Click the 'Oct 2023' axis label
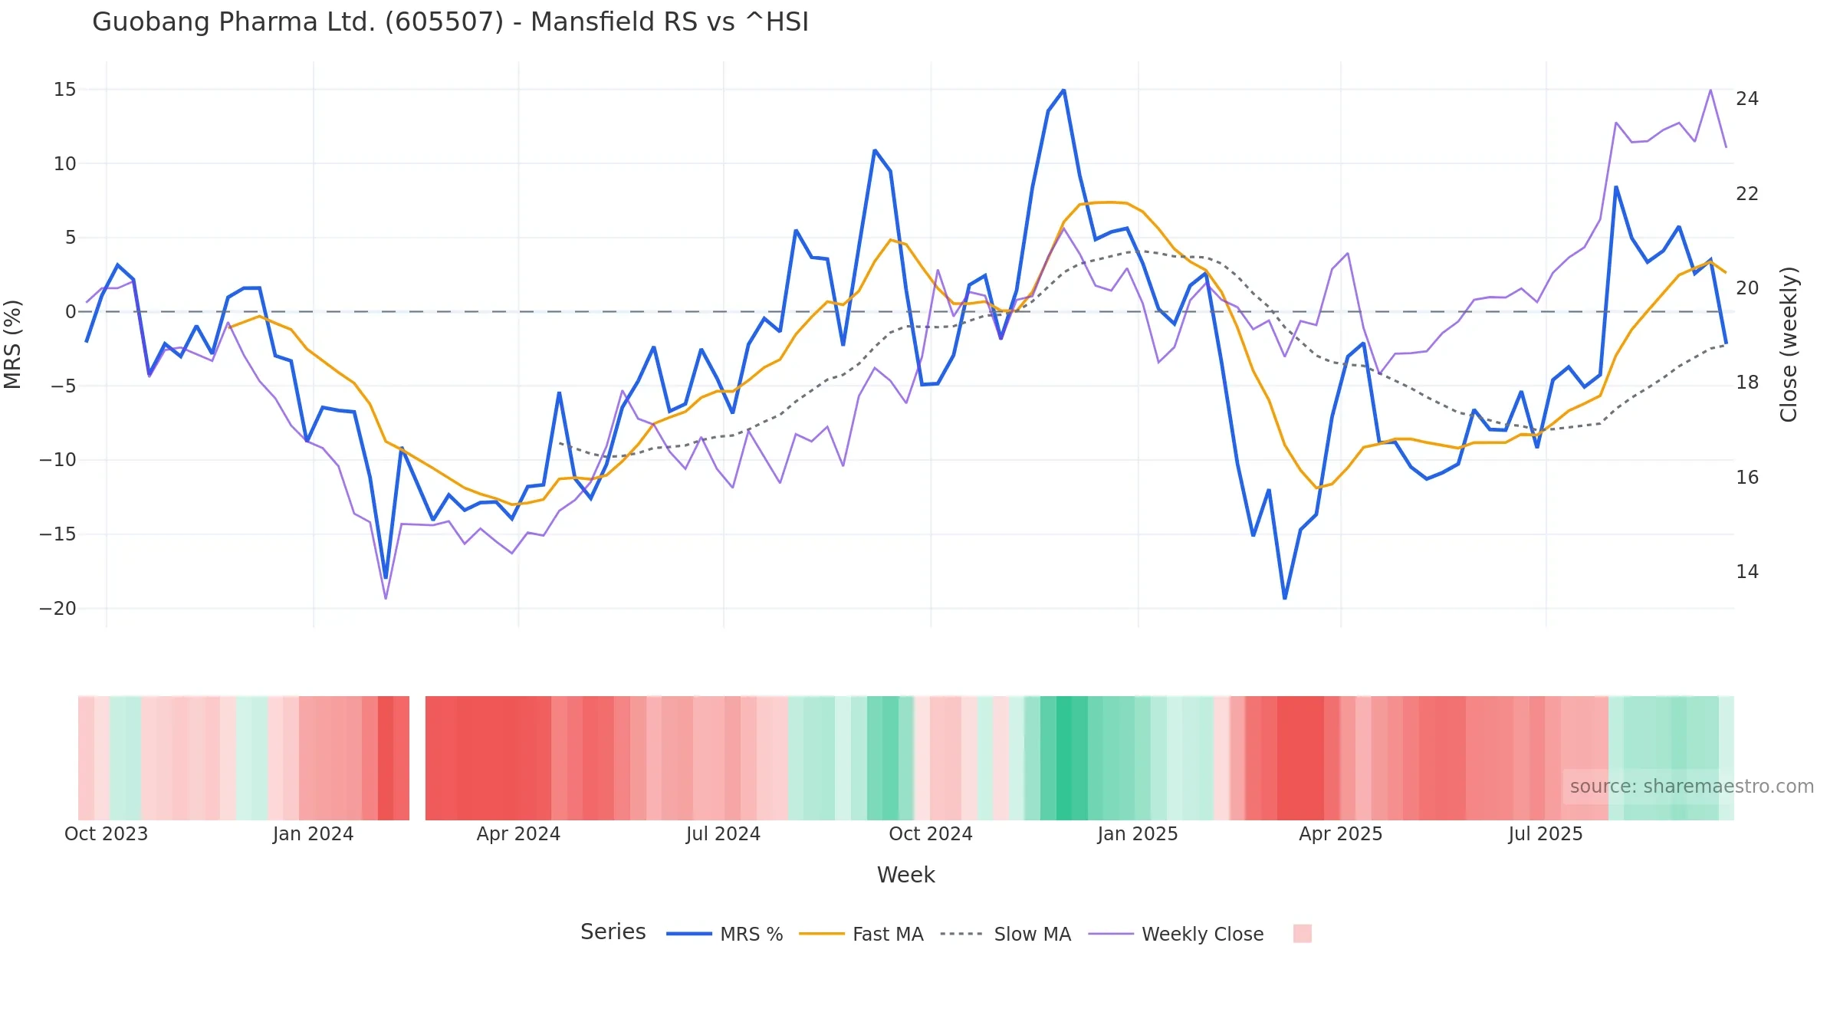1840x1035 pixels. [107, 834]
